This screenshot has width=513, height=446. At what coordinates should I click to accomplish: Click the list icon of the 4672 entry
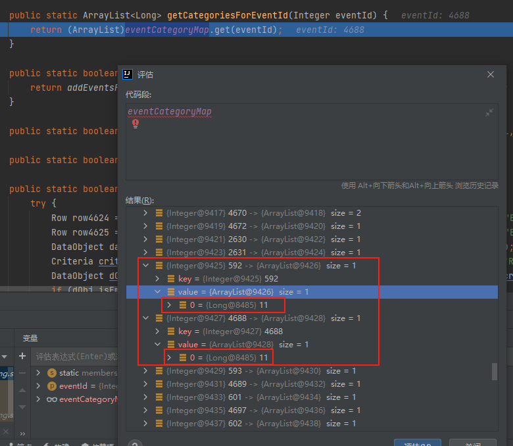[159, 226]
